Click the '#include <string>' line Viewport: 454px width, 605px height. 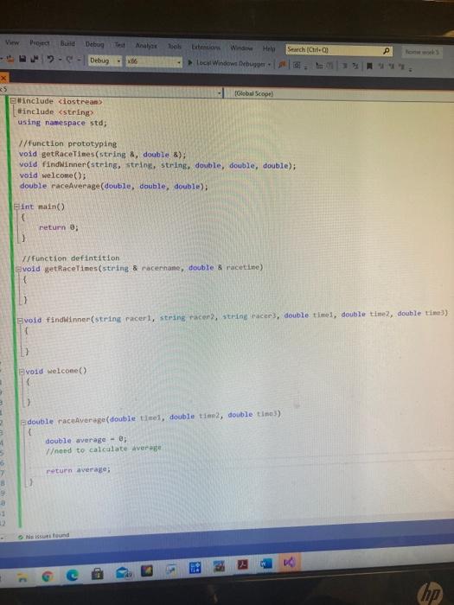pos(55,111)
